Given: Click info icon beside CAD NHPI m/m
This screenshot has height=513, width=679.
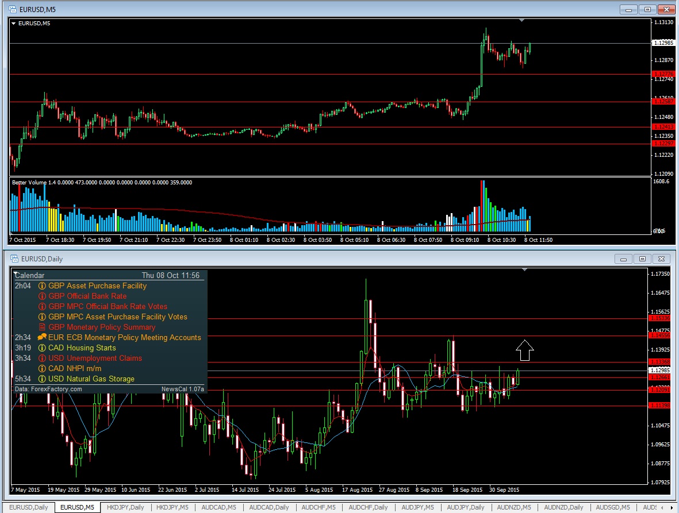Looking at the screenshot, I should pyautogui.click(x=42, y=369).
